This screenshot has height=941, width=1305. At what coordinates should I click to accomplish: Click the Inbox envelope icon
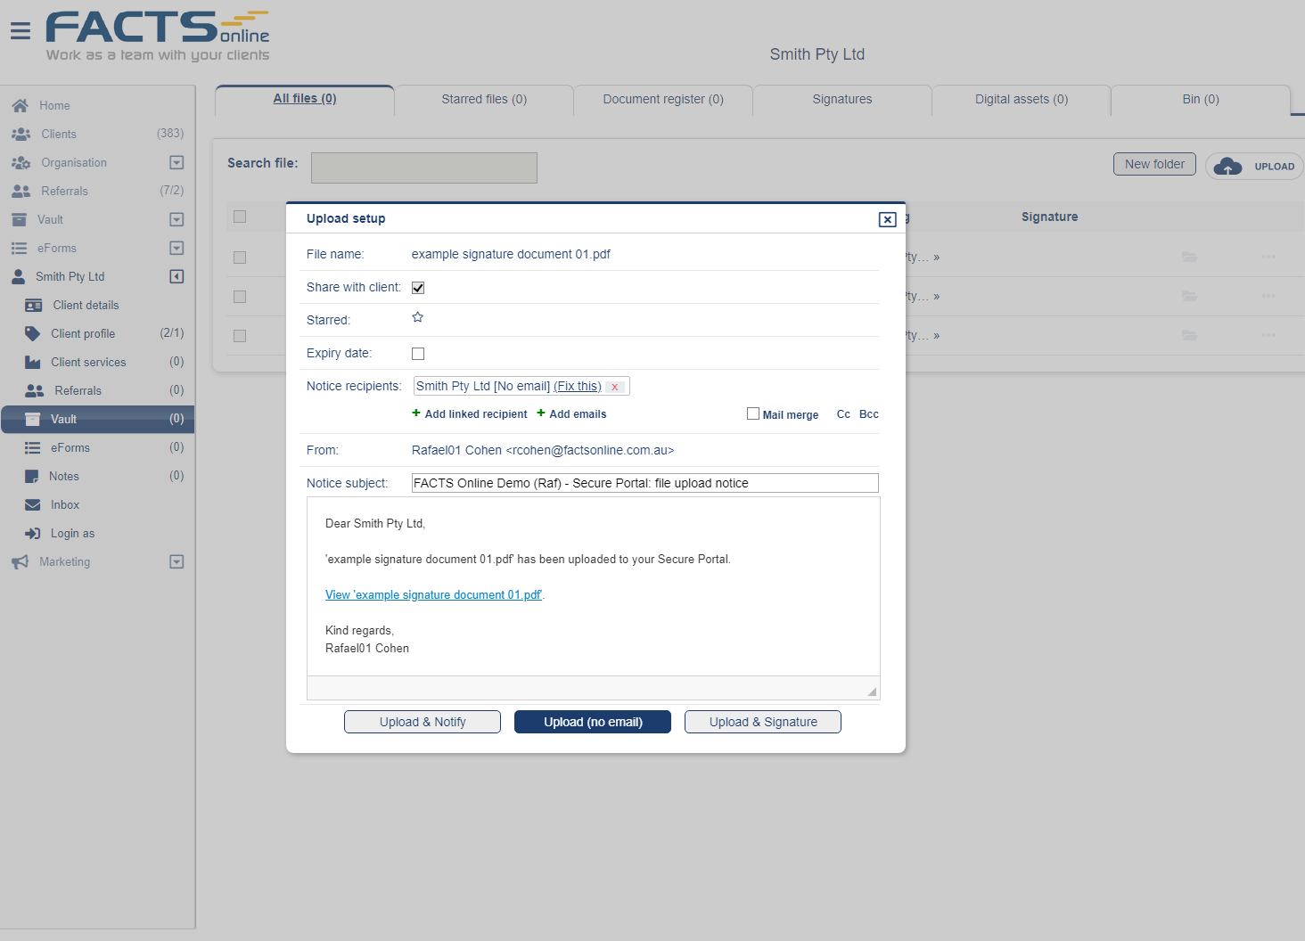tap(33, 505)
